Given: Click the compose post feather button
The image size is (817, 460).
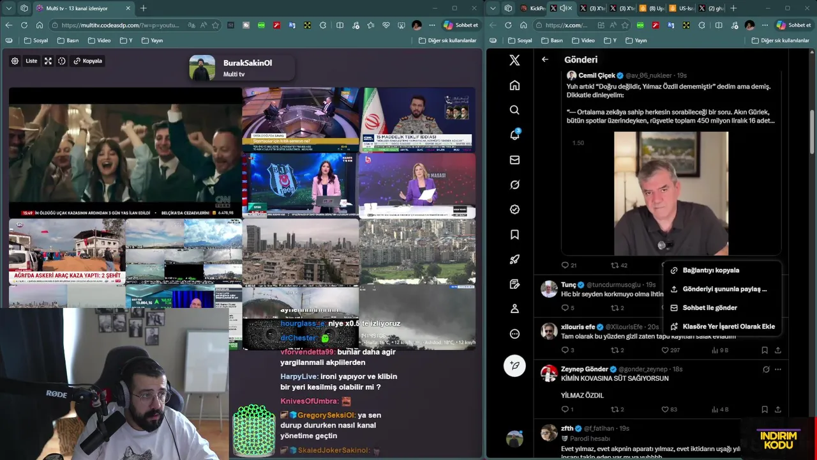Looking at the screenshot, I should point(514,365).
